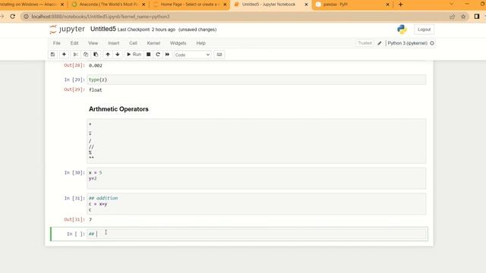Screen dimensions: 486x273
Task: Interrupt the kernel with stop icon
Action: 149,55
